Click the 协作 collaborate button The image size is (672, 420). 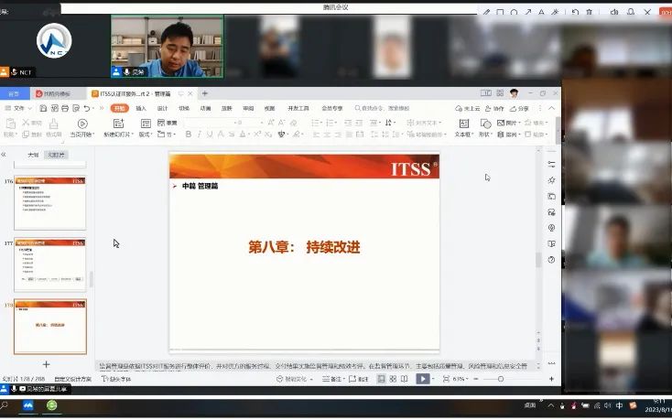point(494,108)
